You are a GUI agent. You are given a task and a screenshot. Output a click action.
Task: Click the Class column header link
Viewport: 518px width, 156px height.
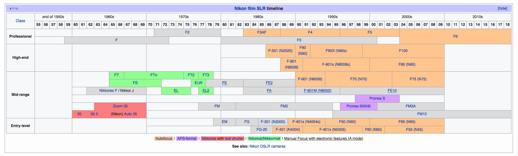[x=21, y=21]
